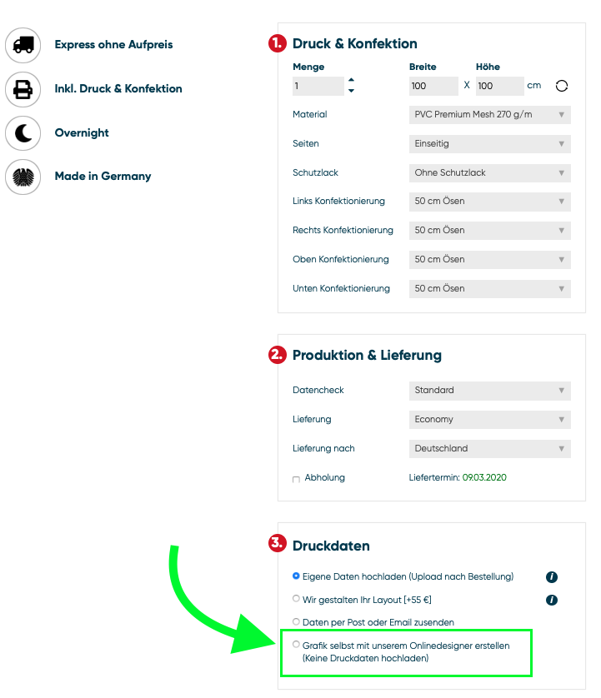Click the Express delivery truck icon
The width and height of the screenshot is (601, 698).
pos(23,45)
